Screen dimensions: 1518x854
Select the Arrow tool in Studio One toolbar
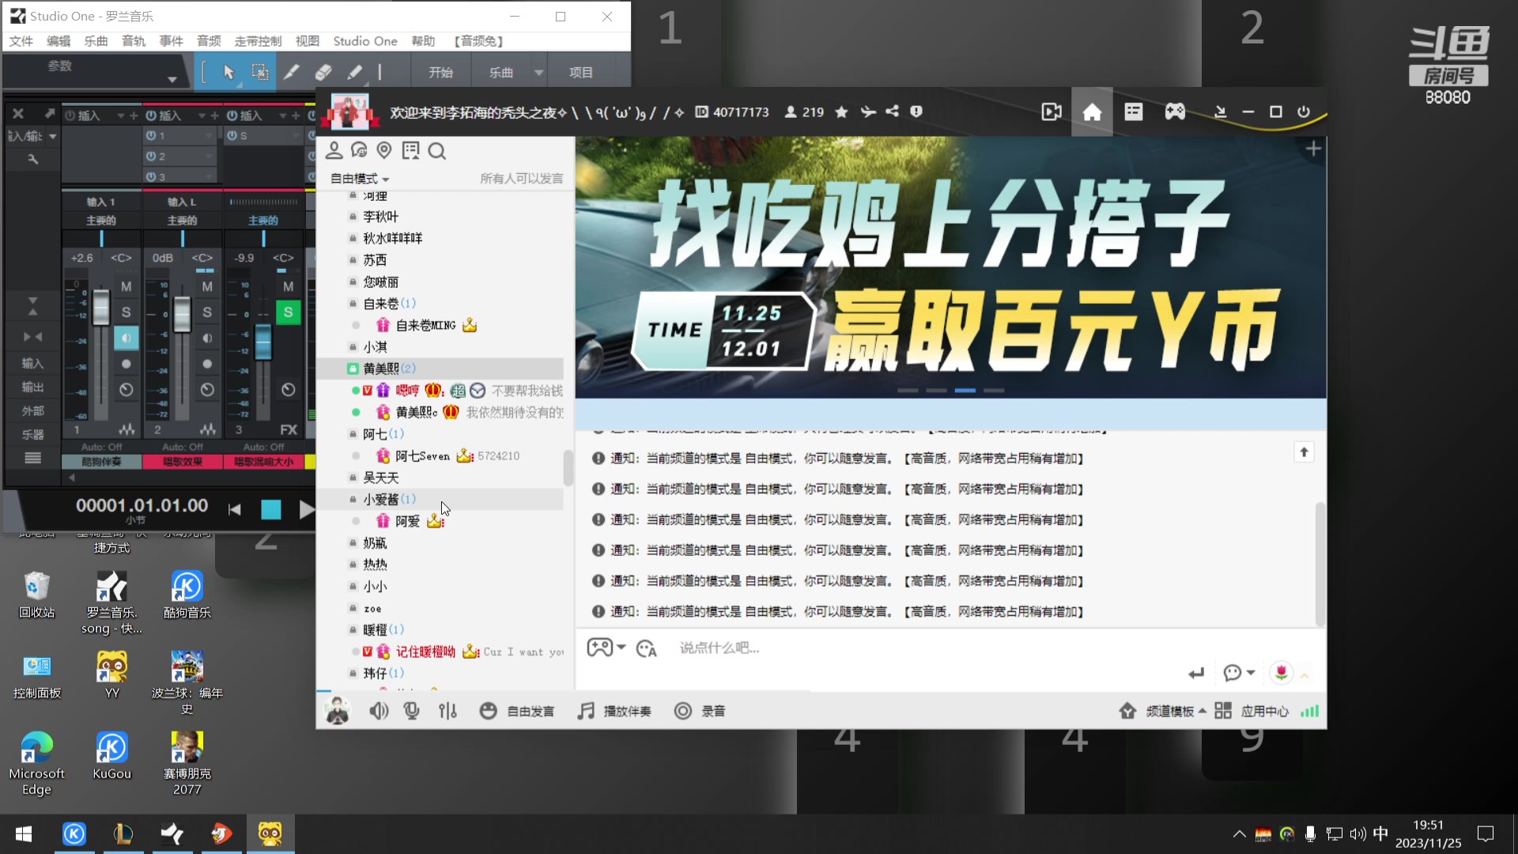(x=228, y=71)
